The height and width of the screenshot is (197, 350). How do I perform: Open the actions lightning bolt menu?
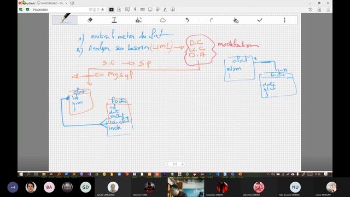[x=135, y=9]
